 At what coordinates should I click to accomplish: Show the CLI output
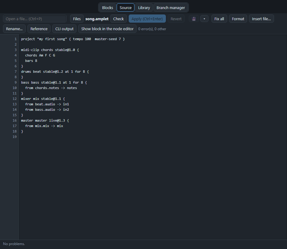64,29
